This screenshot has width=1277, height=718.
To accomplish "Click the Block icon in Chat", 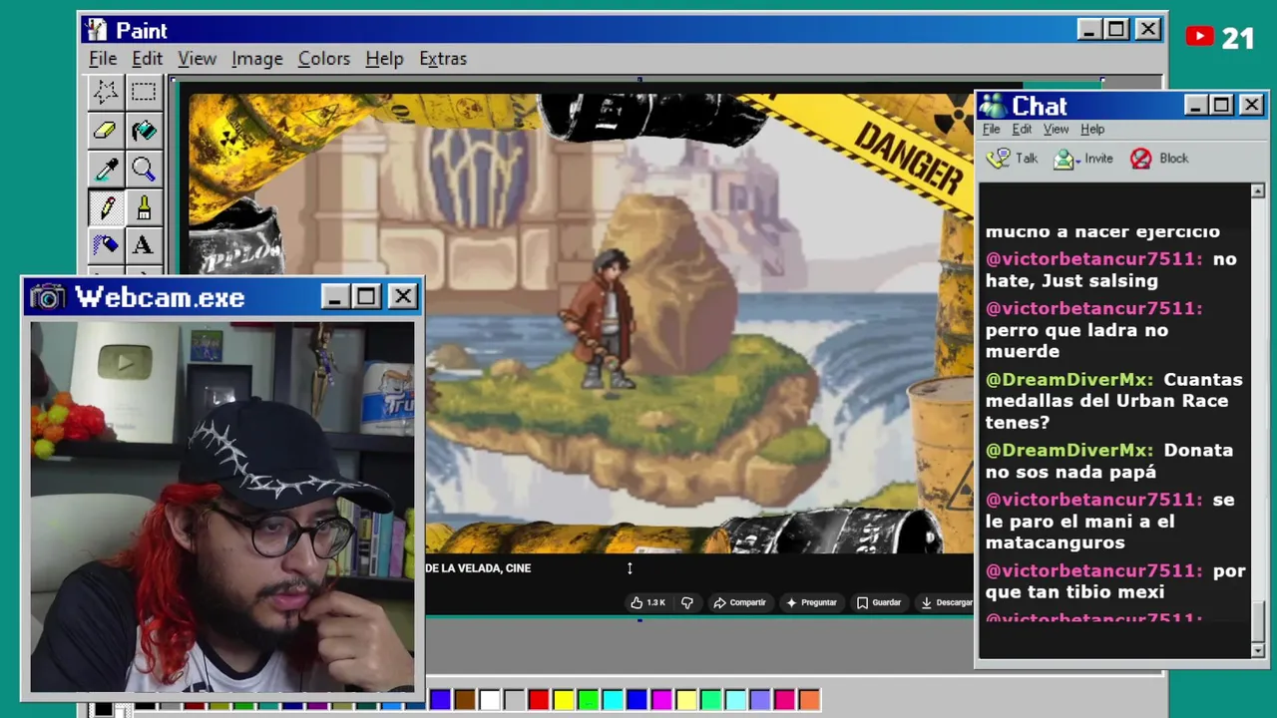I will [1140, 158].
